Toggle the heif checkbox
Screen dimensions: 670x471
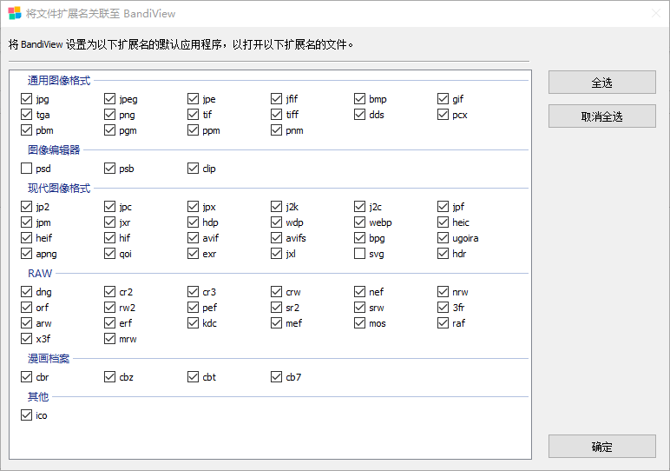27,238
